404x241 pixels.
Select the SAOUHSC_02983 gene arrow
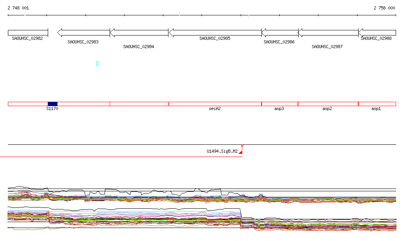pos(83,33)
